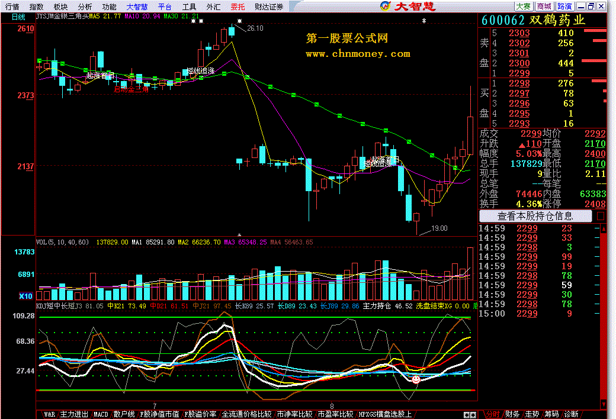The width and height of the screenshot is (616, 419).
Task: Click the 主力持仓 indicator label
Action: coord(377,306)
